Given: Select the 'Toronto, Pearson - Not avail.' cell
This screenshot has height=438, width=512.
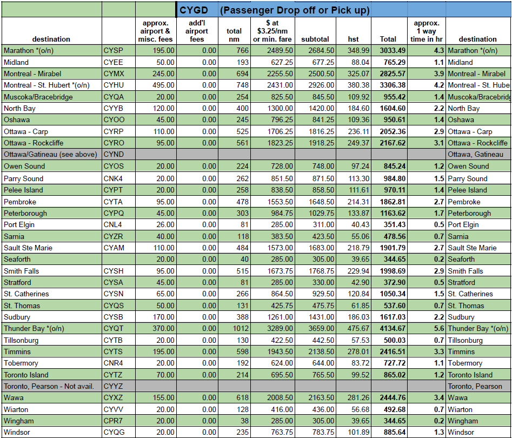Looking at the screenshot, I should [52, 386].
